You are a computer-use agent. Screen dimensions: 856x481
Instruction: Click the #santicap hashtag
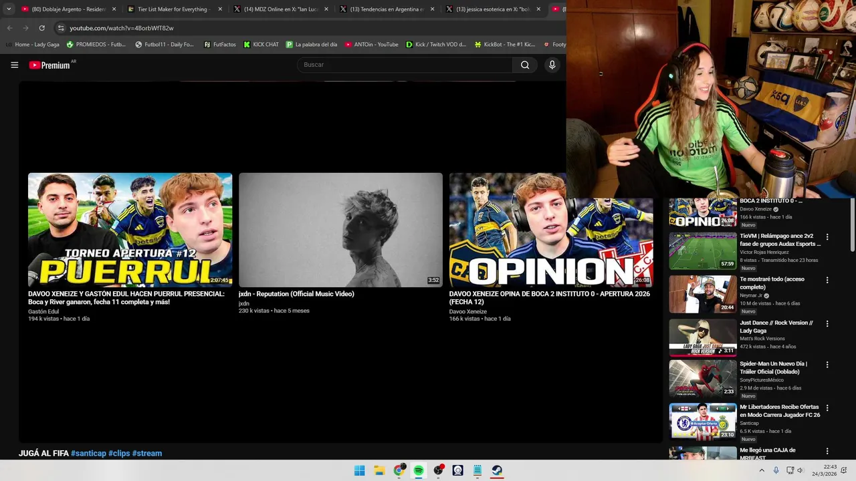point(88,454)
